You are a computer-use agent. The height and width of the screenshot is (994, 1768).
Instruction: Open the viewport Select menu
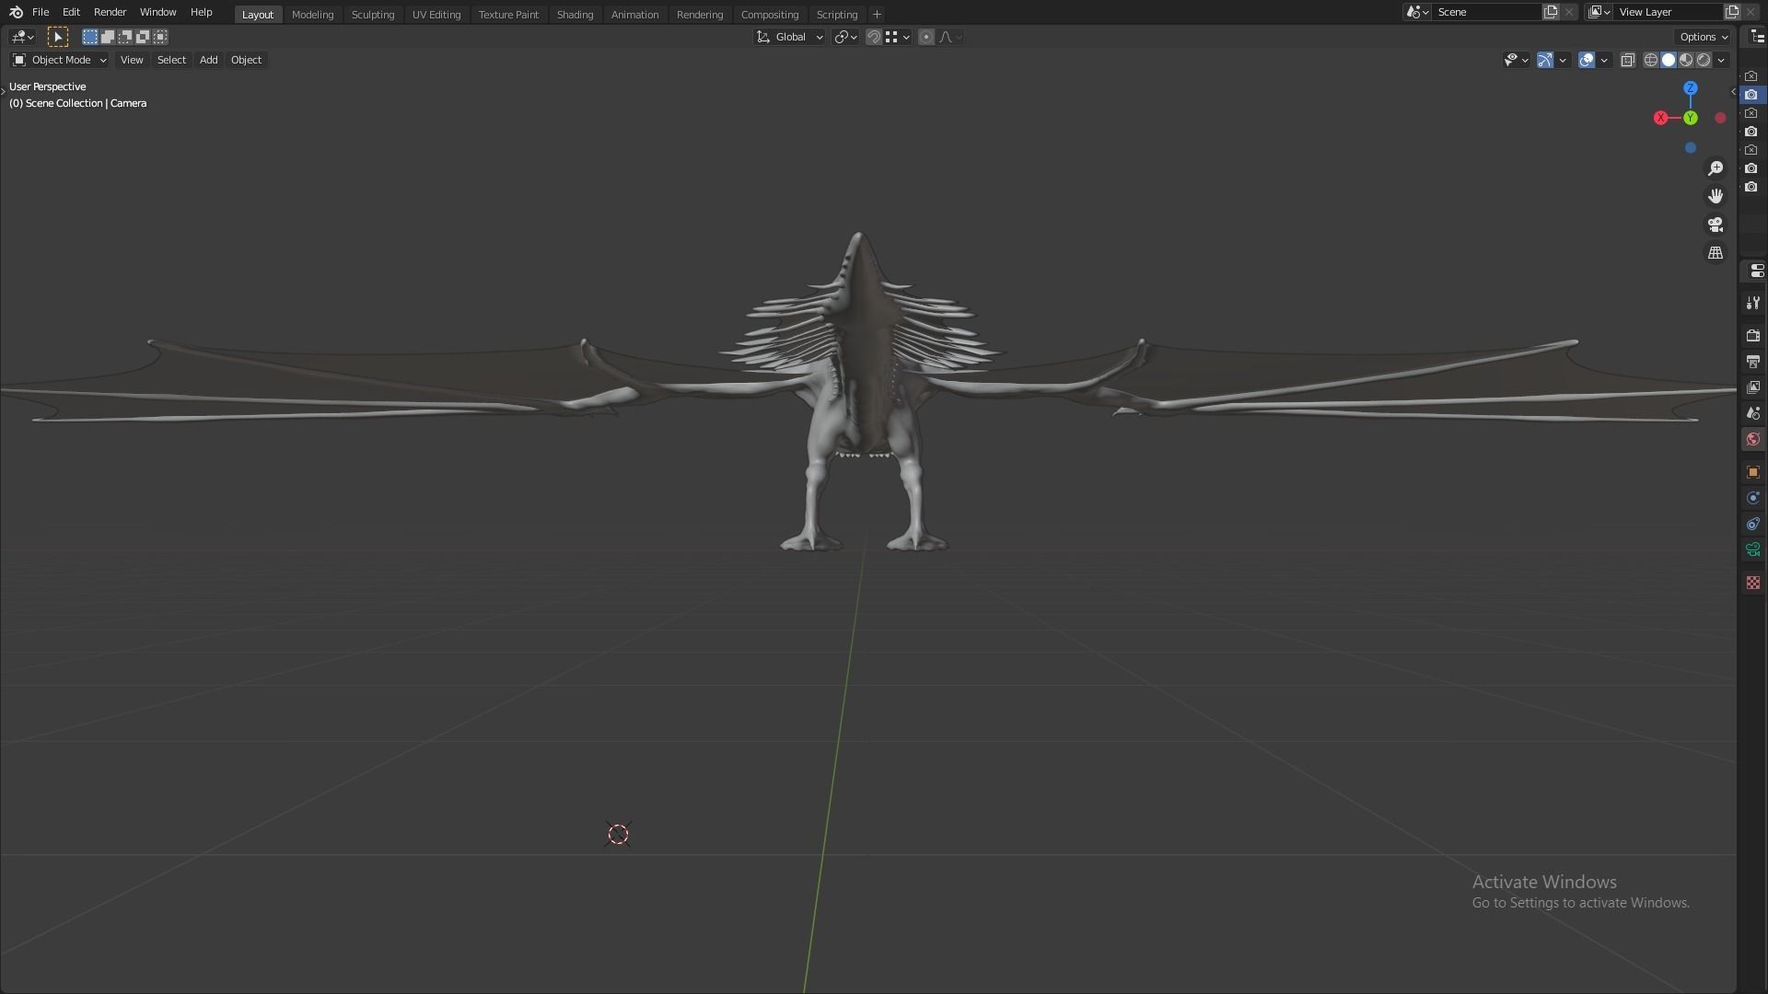171,60
